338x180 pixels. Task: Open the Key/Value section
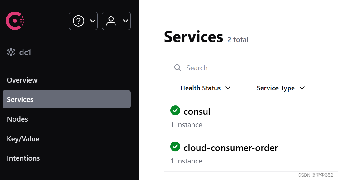tap(23, 138)
